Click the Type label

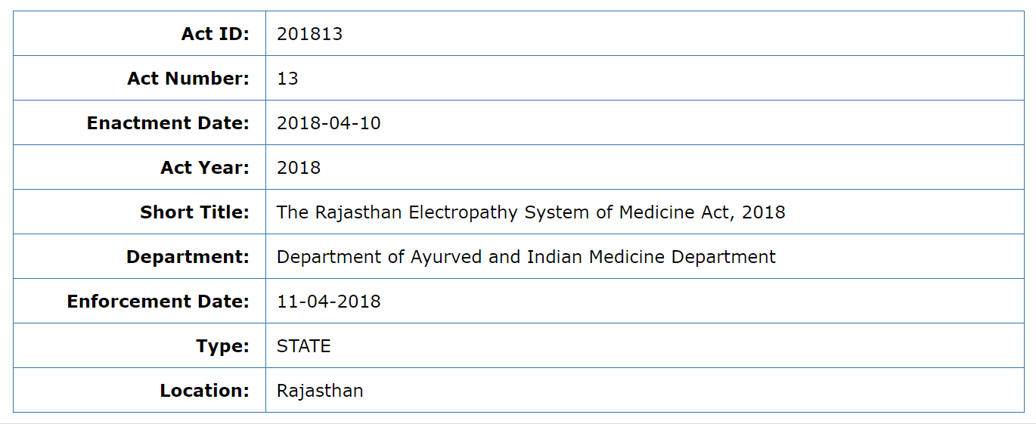click(x=222, y=346)
